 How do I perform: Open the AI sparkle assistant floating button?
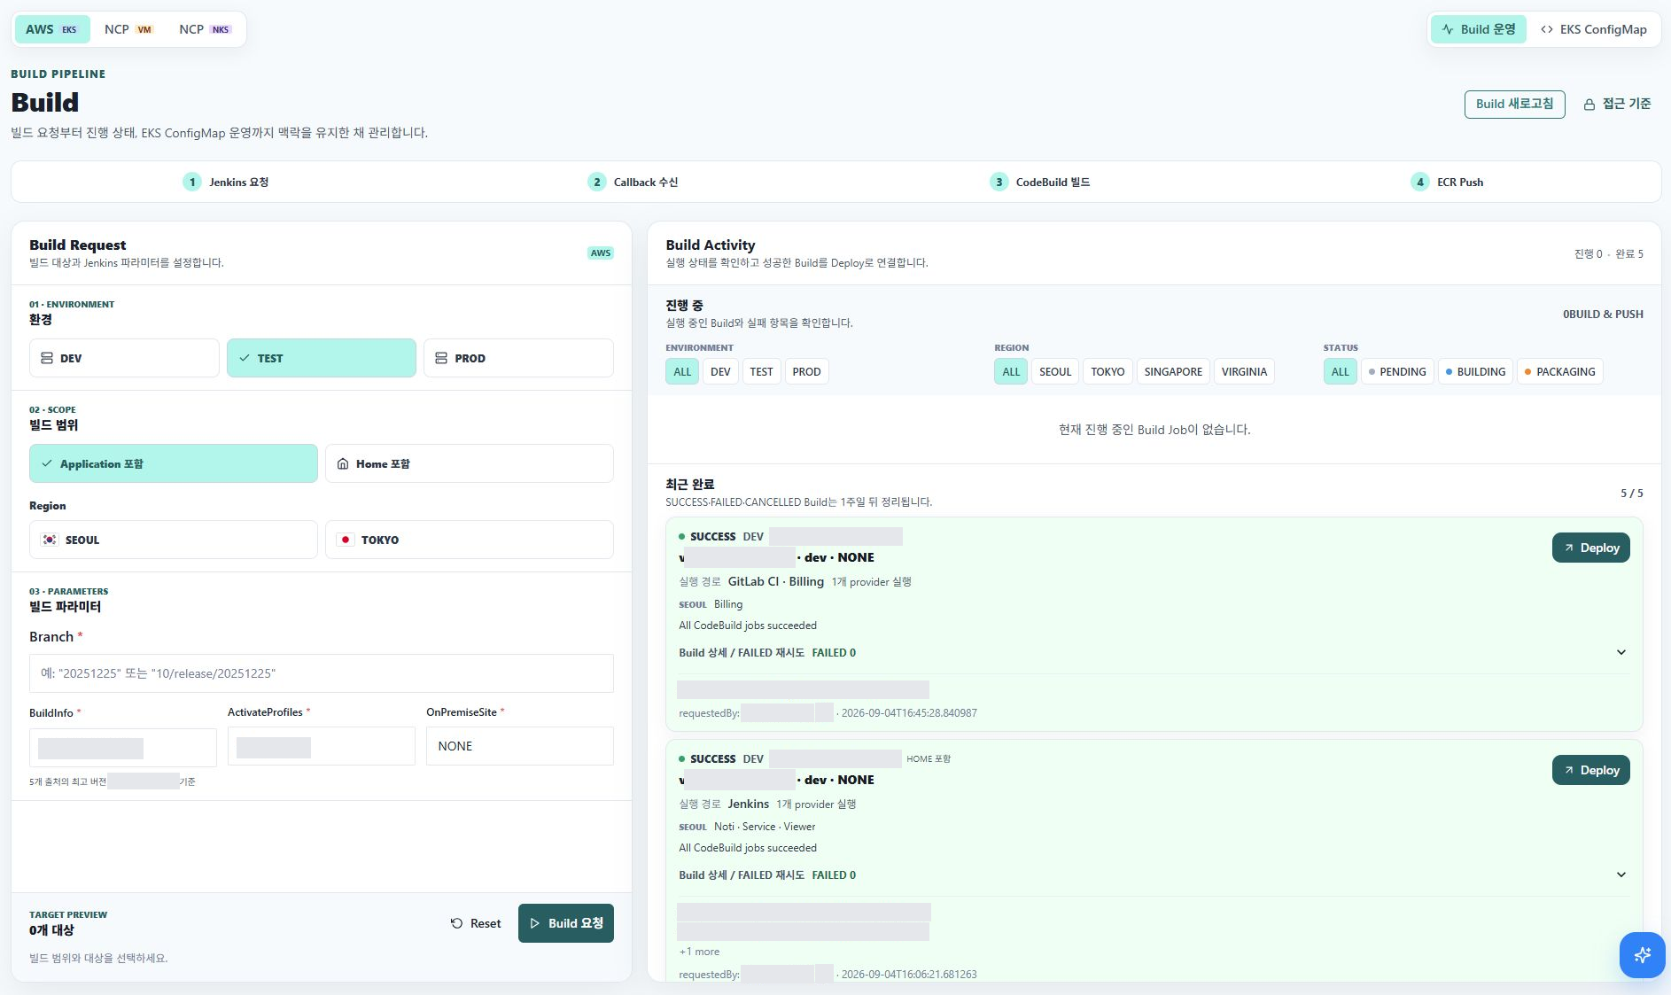[1642, 954]
